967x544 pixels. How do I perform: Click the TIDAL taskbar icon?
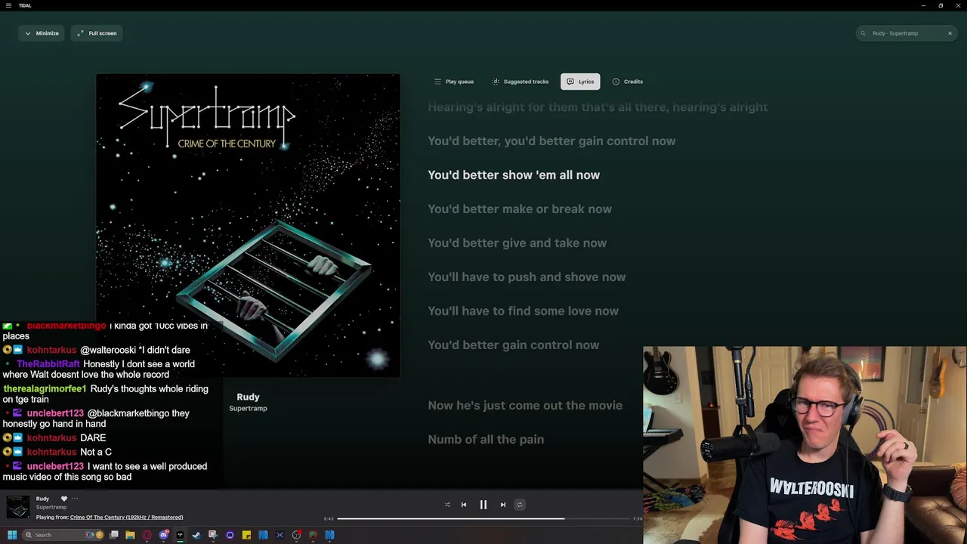click(180, 535)
